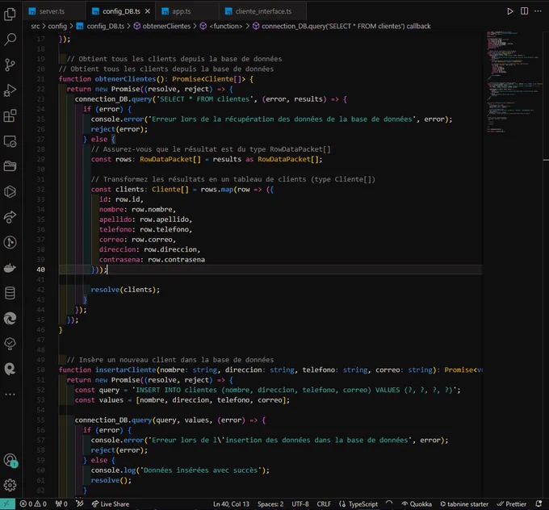Open the remote window indicator
This screenshot has width=549, height=510.
(x=7, y=504)
